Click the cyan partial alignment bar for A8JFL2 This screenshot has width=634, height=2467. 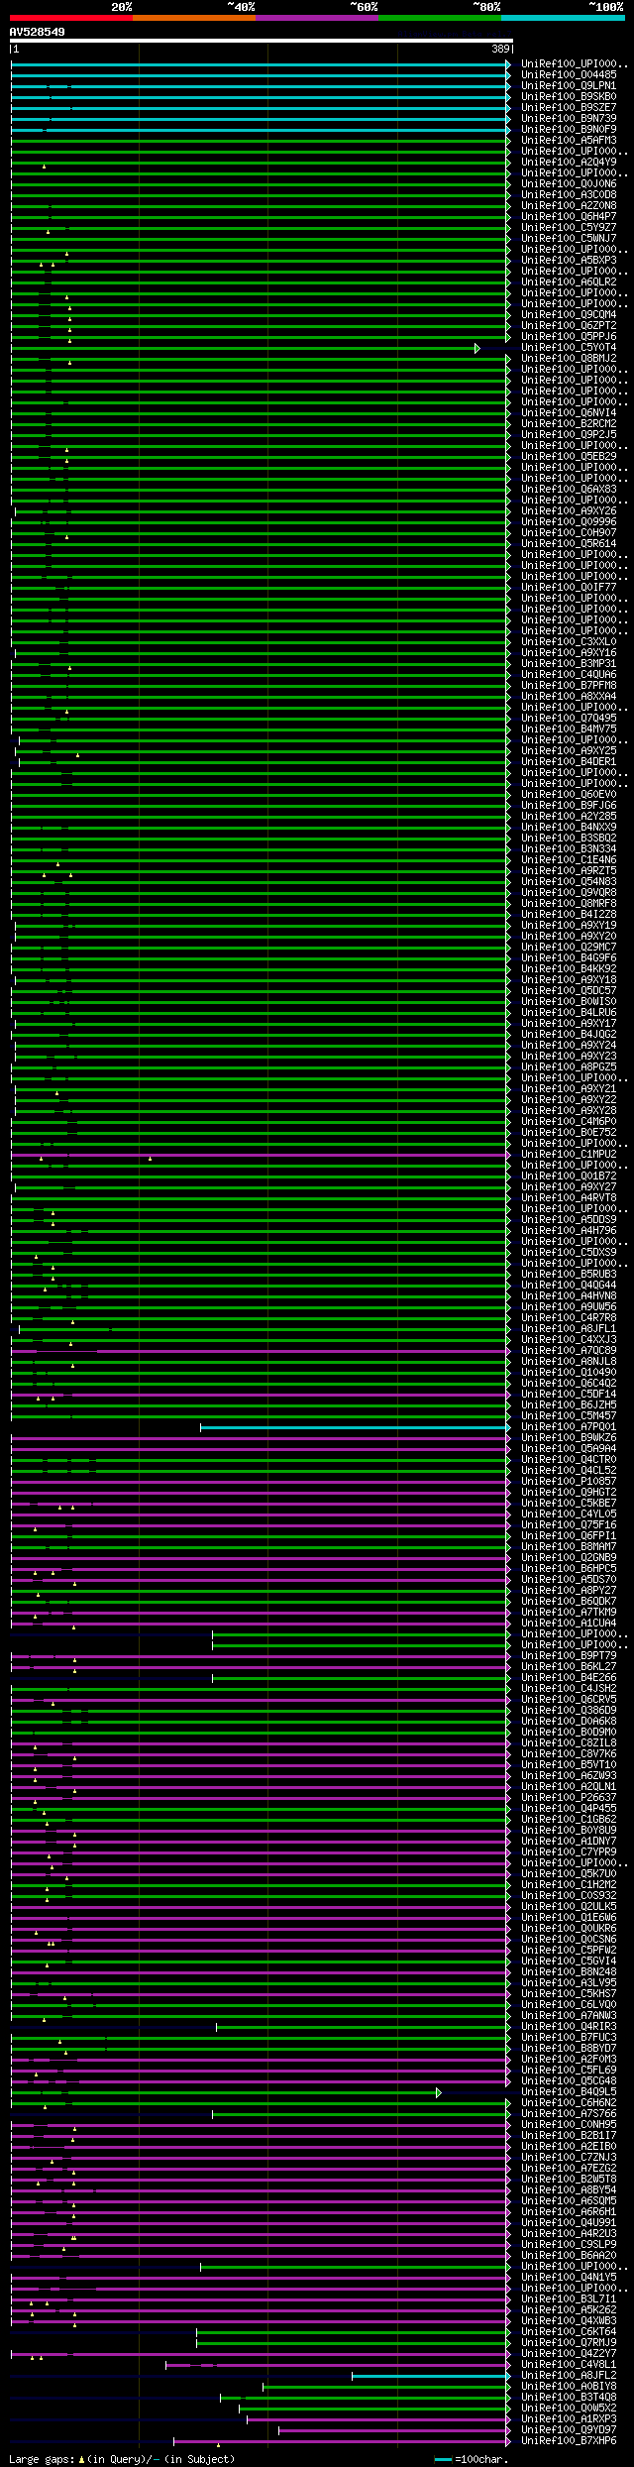(431, 2376)
